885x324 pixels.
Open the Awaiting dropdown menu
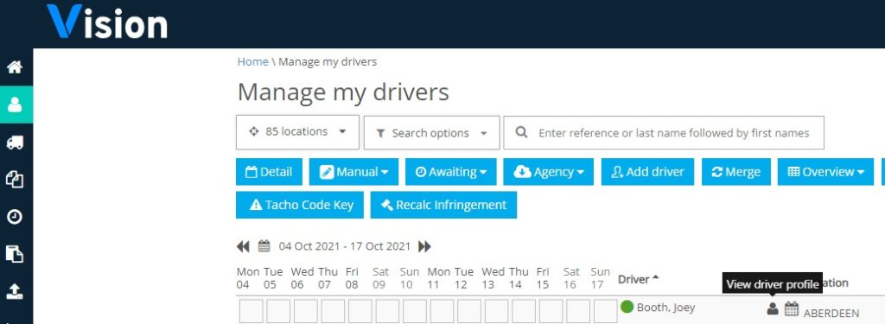coord(450,172)
